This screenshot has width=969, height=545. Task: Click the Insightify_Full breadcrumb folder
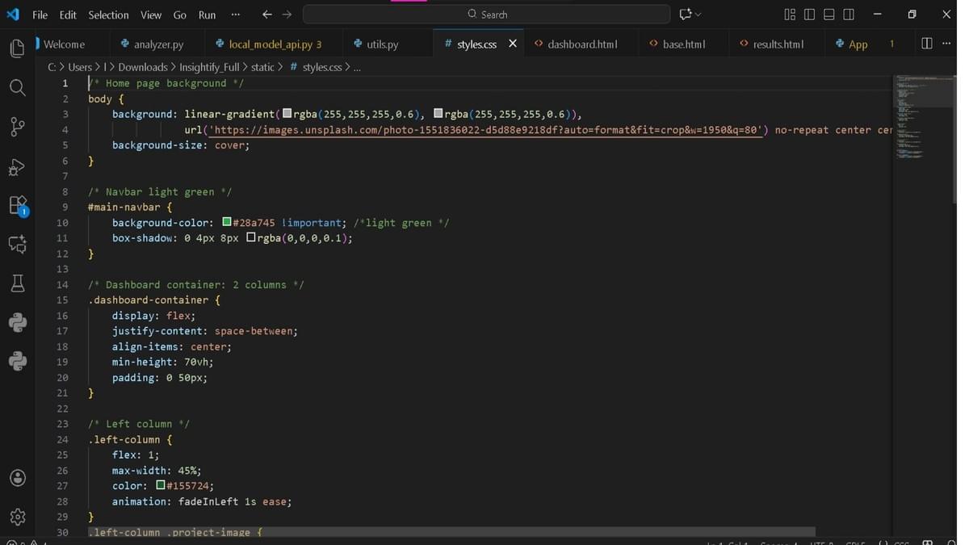coord(210,67)
